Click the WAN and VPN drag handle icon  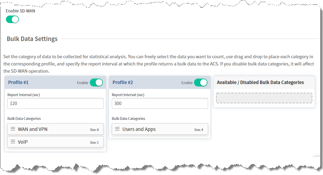tap(13, 129)
